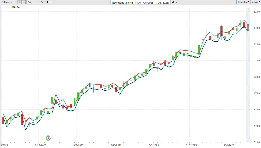The width and height of the screenshot is (261, 148).
Task: Click the black minus button beside (+1)
Action: [x=50, y=2]
